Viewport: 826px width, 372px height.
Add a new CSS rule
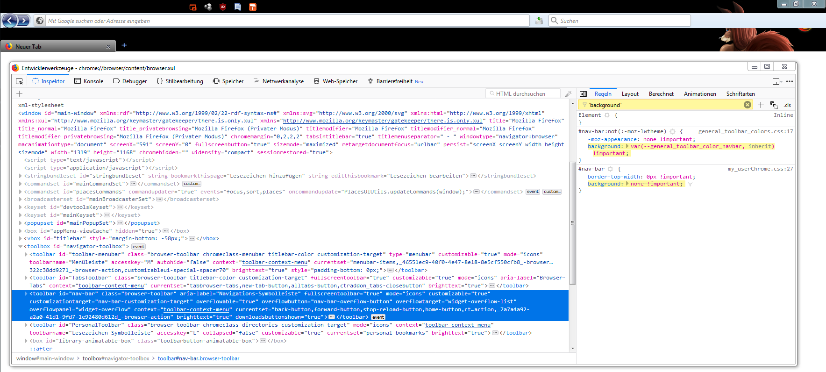point(761,105)
